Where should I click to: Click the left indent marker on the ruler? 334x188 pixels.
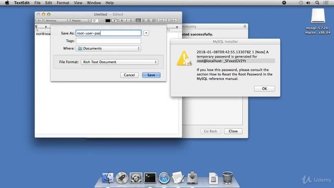(36, 27)
